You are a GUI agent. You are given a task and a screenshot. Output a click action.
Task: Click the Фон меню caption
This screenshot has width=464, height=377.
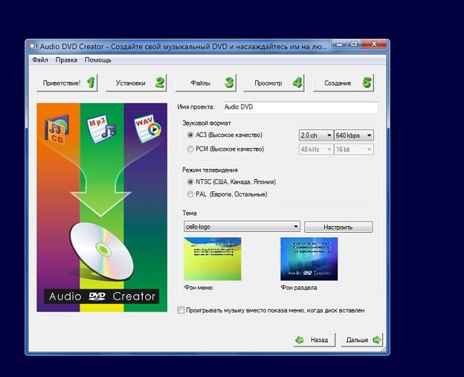click(198, 288)
